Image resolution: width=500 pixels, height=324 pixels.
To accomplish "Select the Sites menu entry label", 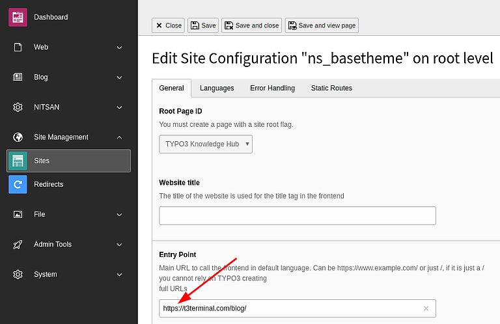I will (42, 161).
